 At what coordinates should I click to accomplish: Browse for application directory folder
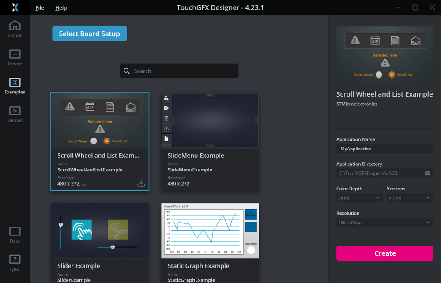427,173
